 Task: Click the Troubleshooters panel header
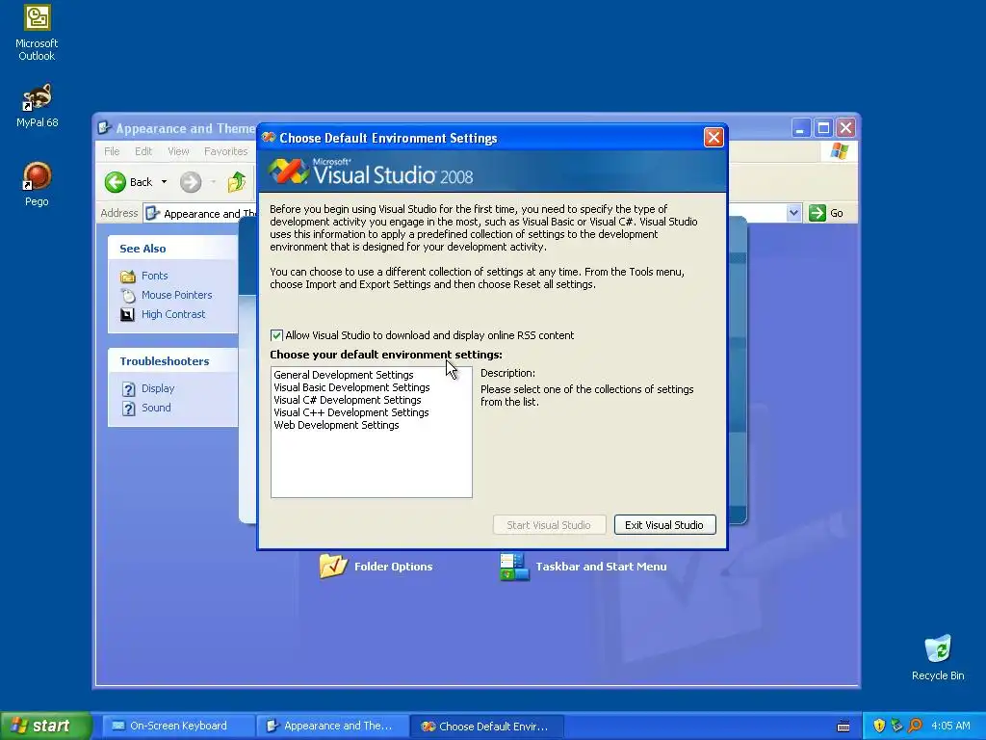tap(172, 361)
